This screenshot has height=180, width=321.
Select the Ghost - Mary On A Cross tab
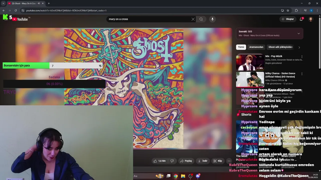pyautogui.click(x=26, y=3)
